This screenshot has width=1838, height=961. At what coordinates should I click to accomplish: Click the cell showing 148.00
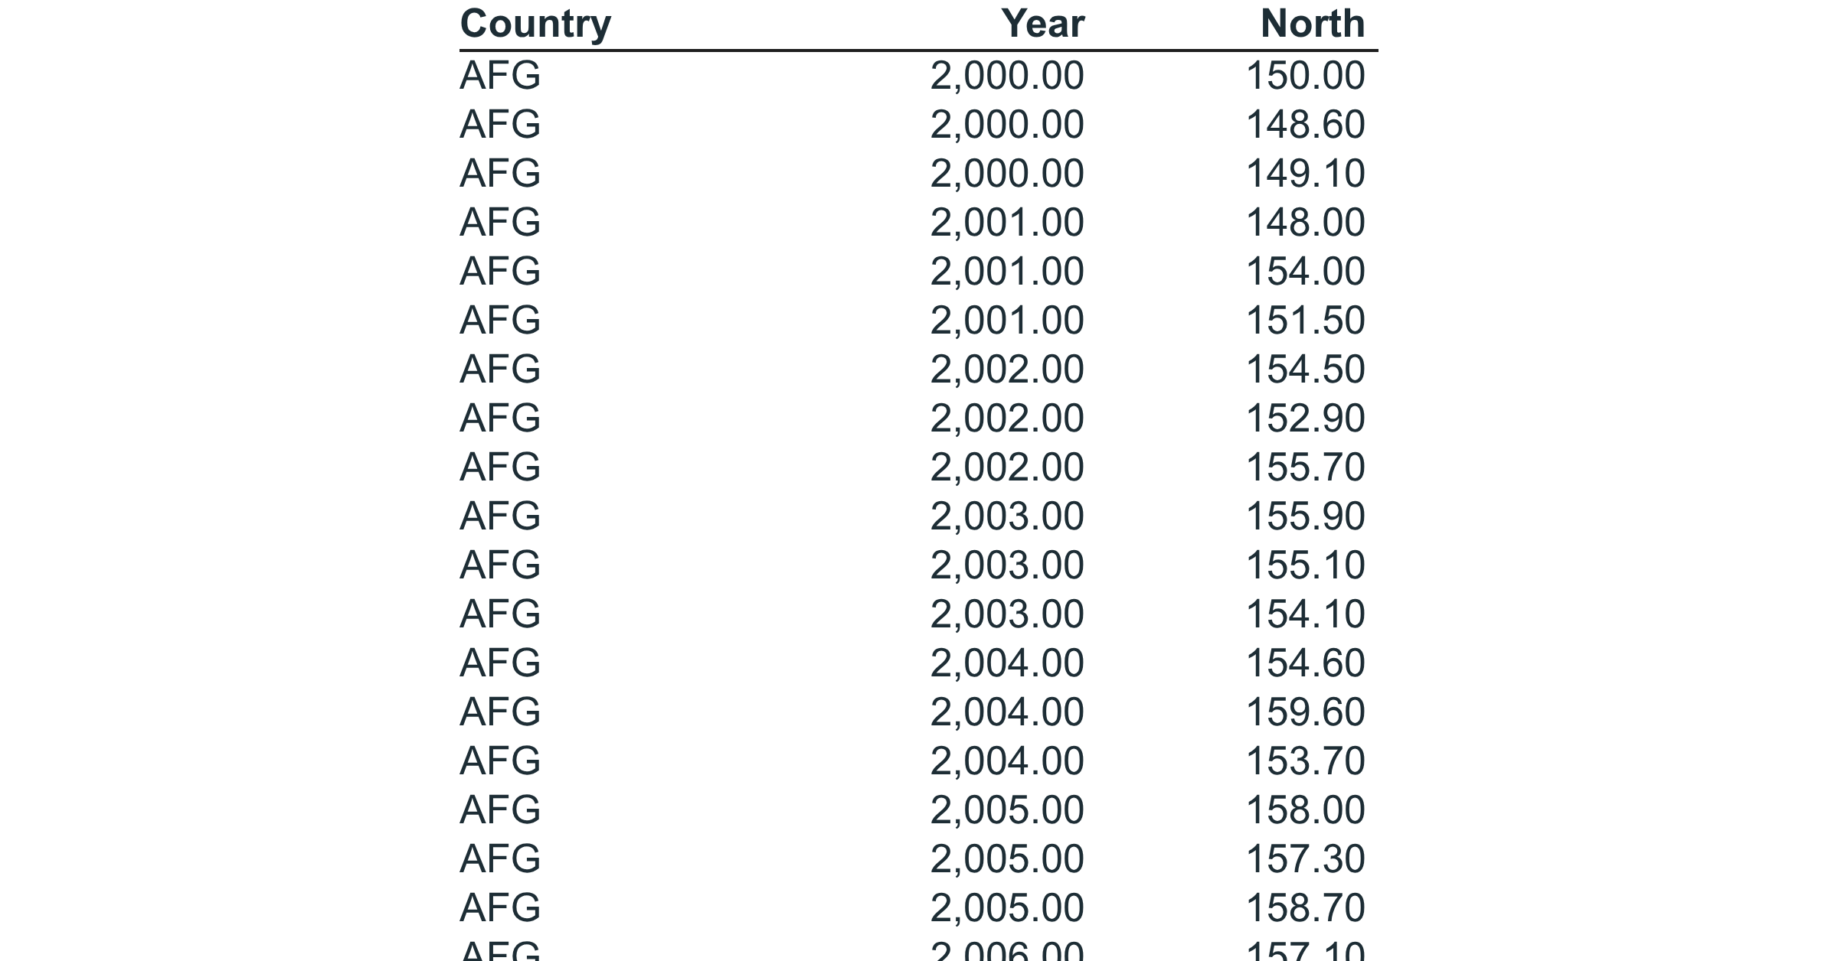(1305, 223)
